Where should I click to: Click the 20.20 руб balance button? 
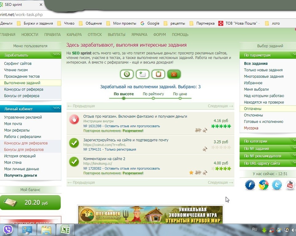point(31,203)
